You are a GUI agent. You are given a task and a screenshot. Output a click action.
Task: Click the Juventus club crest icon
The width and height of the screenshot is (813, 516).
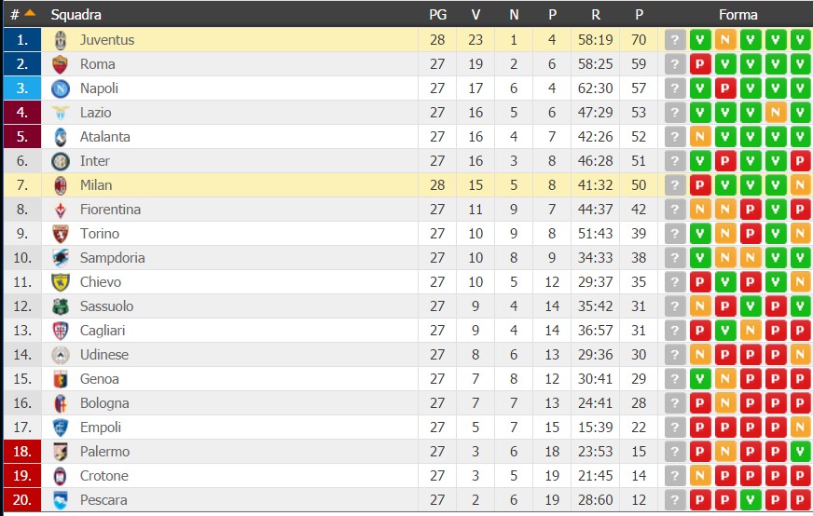pos(61,40)
